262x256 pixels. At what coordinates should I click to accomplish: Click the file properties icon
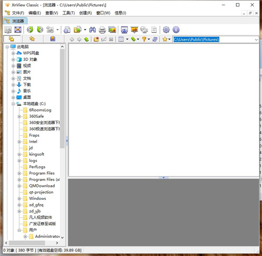pos(67,30)
